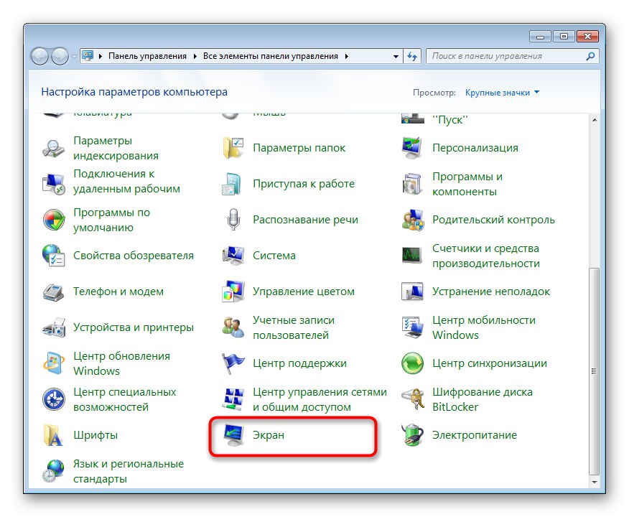Open the Центр синхронизации green icon

412,363
